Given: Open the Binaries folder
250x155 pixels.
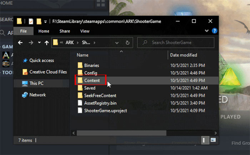Looking at the screenshot, I should pos(91,65).
